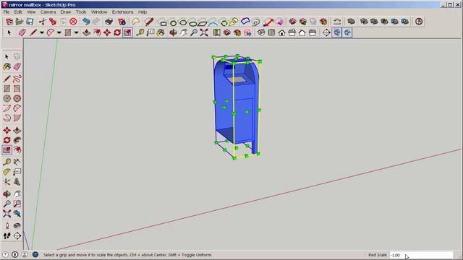Click the active Scale tool in second toolbar row
This screenshot has height=260, width=463.
click(127, 32)
